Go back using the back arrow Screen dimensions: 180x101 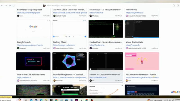coord(2,6)
